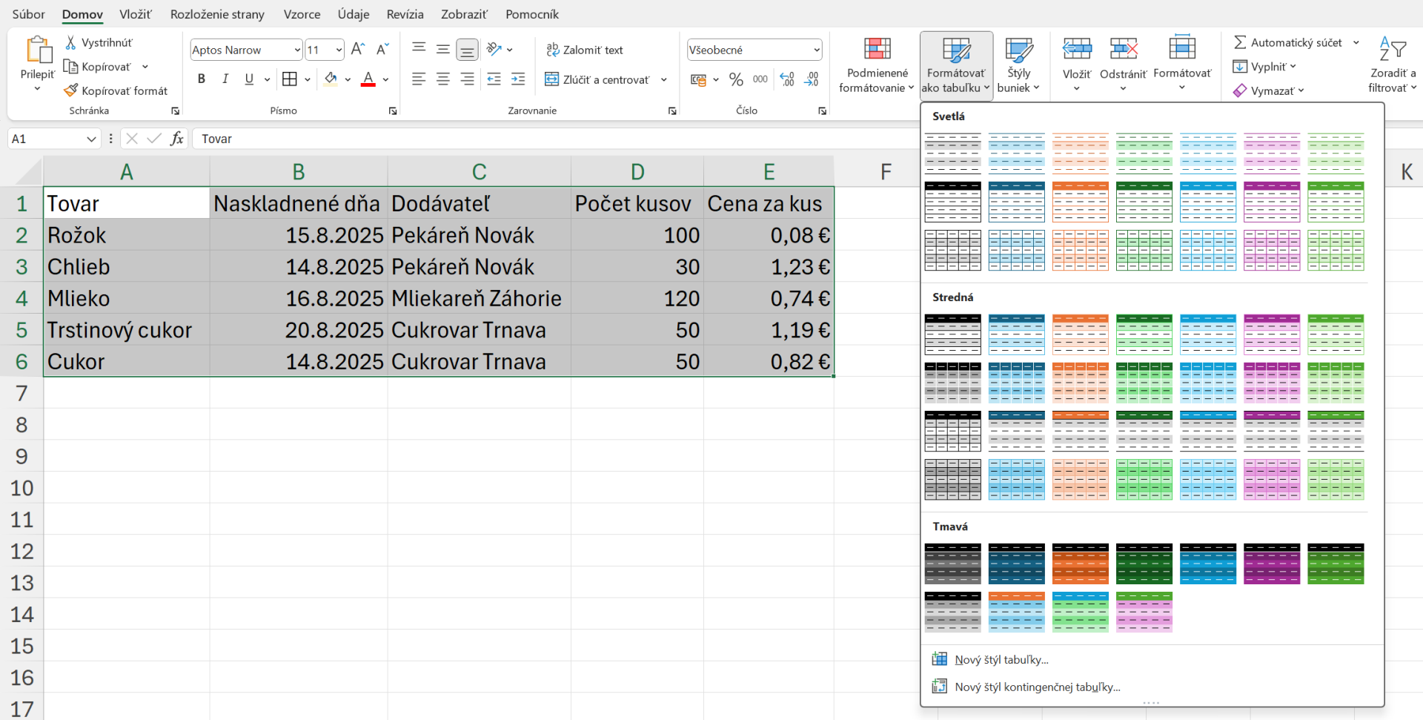Decrease indent icon
This screenshot has width=1423, height=720.
pos(494,79)
